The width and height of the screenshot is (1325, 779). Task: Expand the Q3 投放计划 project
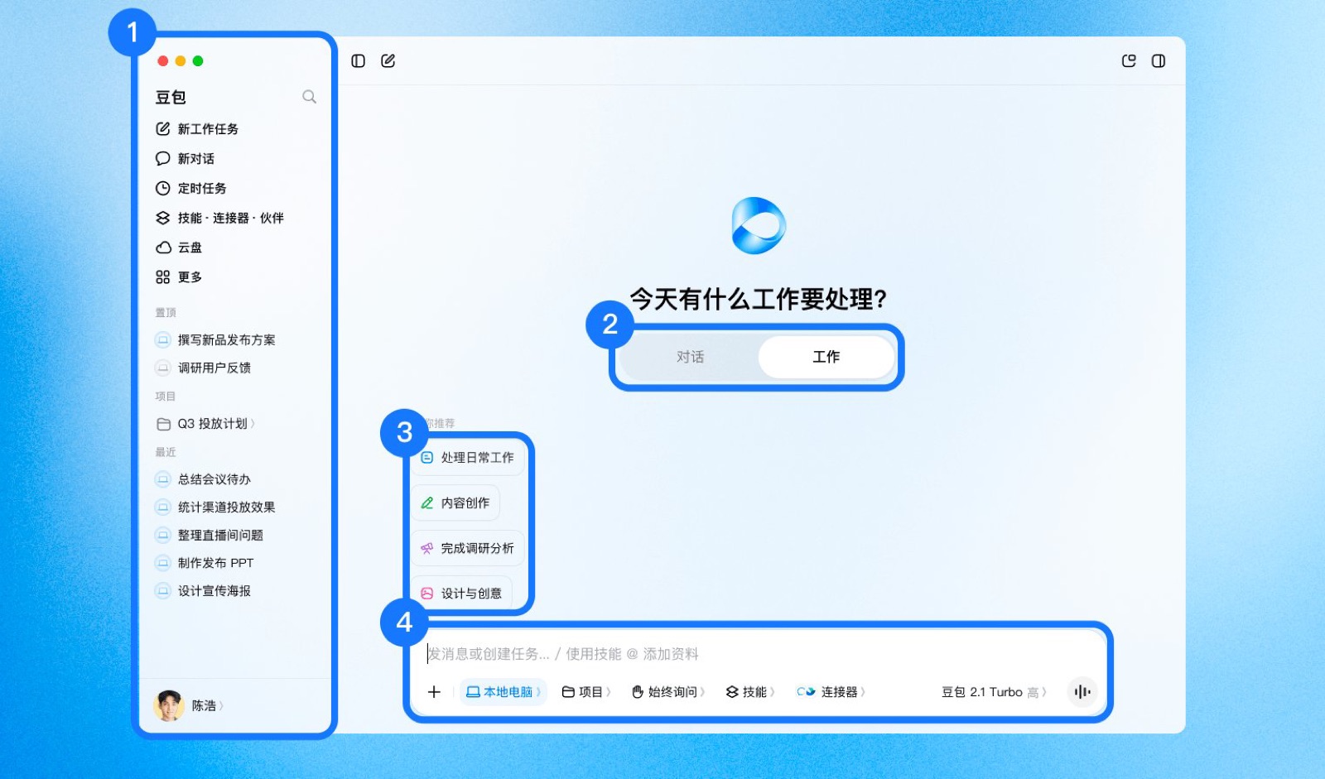205,424
